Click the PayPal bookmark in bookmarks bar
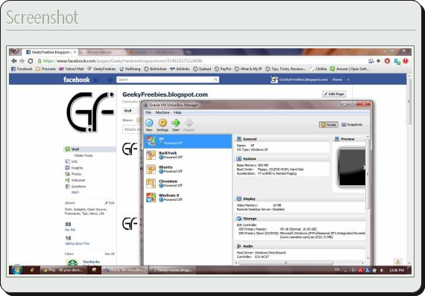 (x=223, y=69)
